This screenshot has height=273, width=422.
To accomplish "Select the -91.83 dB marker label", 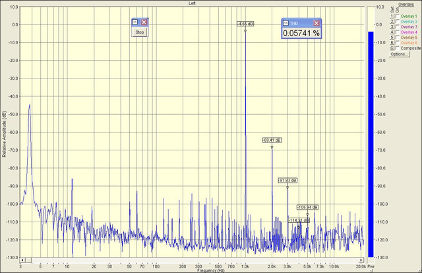I will click(x=287, y=181).
